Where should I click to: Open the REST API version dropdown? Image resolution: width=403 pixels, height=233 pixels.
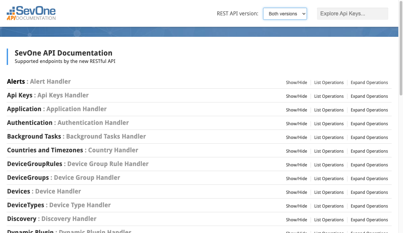pyautogui.click(x=285, y=14)
